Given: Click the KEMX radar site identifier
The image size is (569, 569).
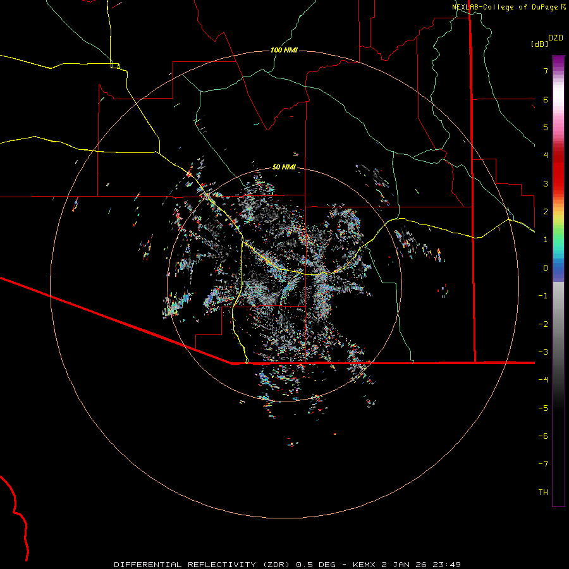Looking at the screenshot, I should 365,565.
